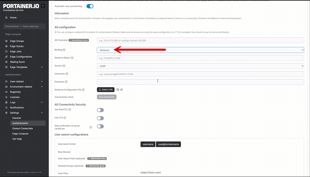Click the Settings gear icon

6,113
